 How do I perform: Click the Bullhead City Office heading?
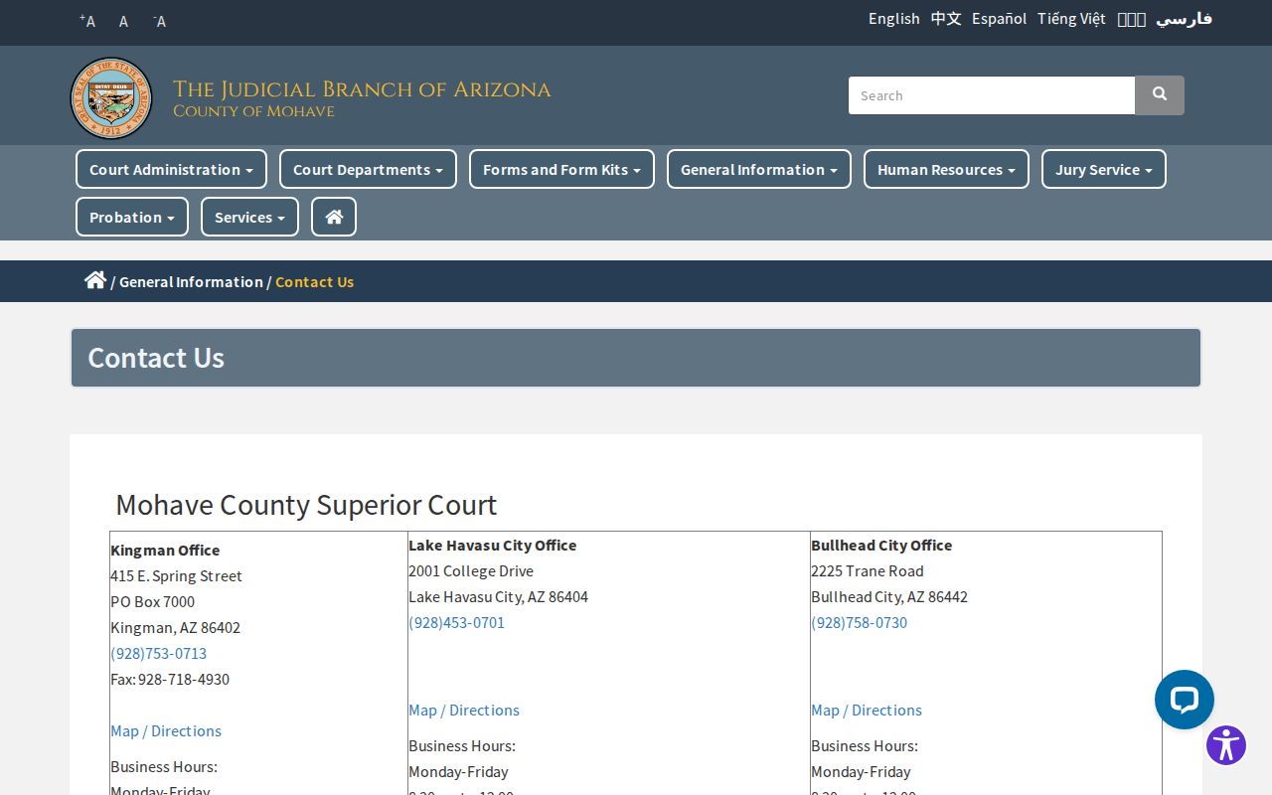tap(881, 545)
